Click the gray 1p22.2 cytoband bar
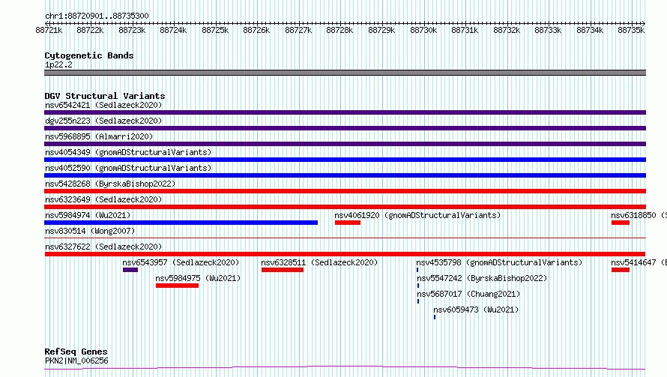The width and height of the screenshot is (667, 377). coord(345,73)
